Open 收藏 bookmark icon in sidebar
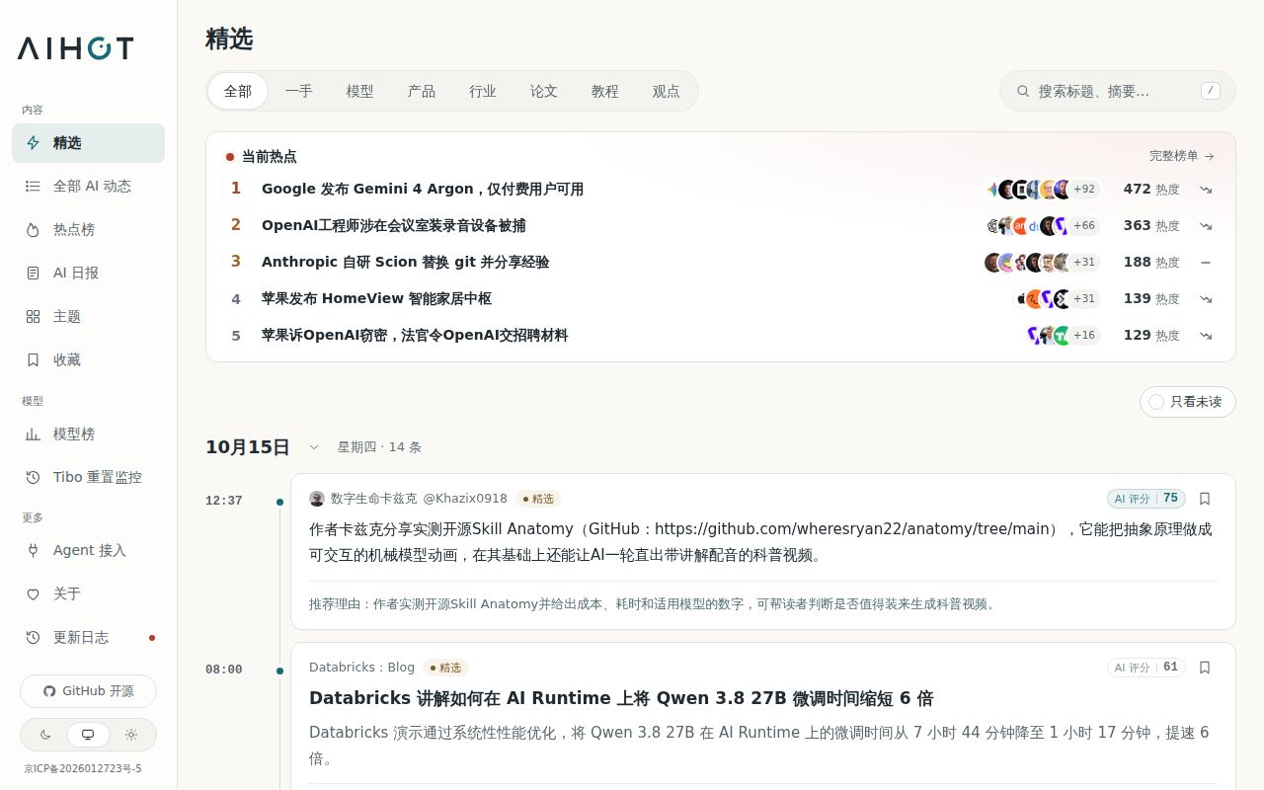The width and height of the screenshot is (1264, 790). (33, 360)
